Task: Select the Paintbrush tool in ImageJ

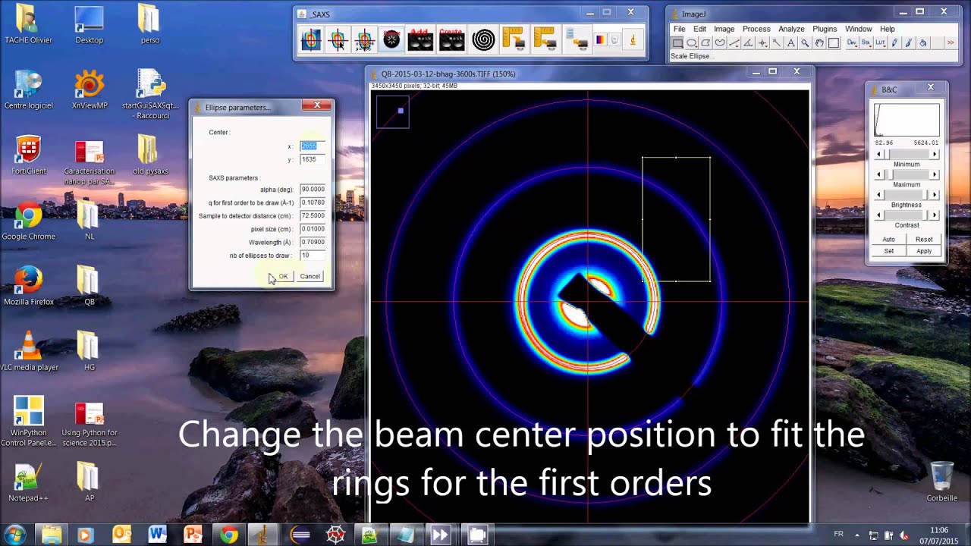Action: click(x=909, y=42)
